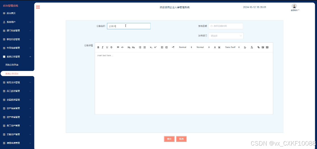This screenshot has width=317, height=149.
Task: Open the 员工薪资管理 sidebar menu
Action: (x=17, y=91)
